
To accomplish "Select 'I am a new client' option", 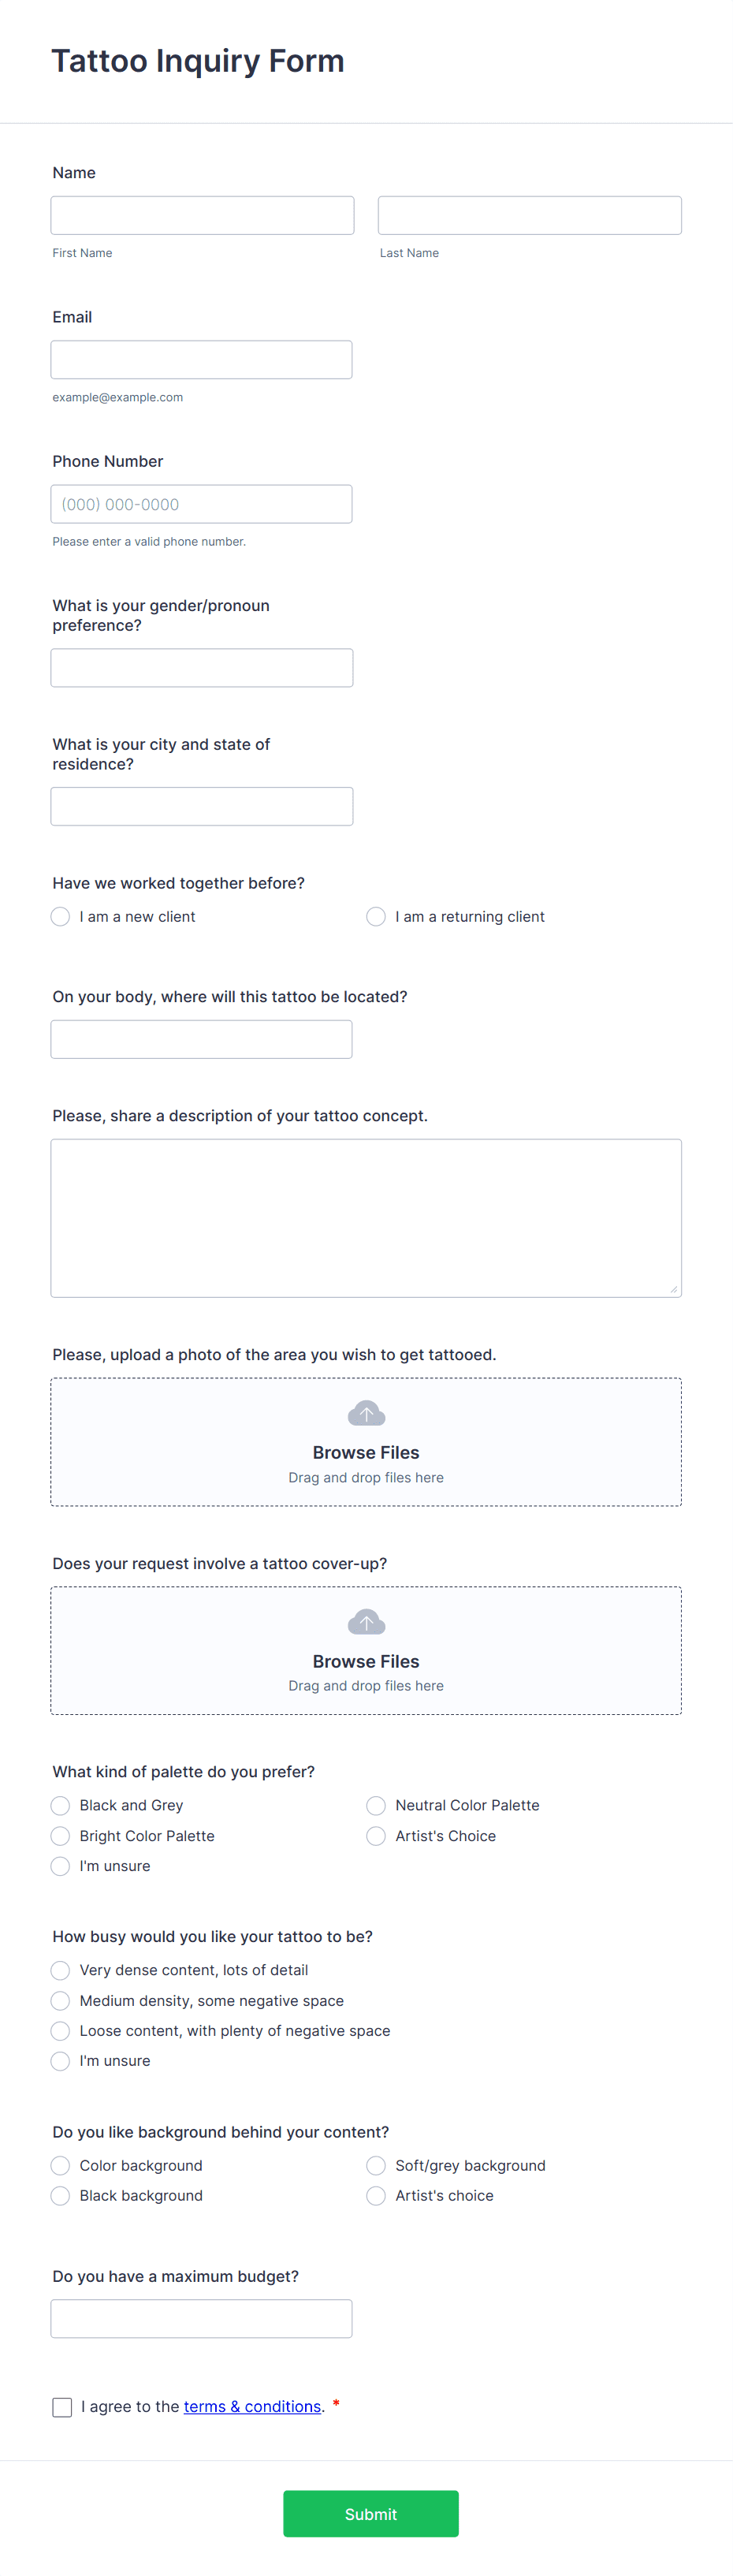I will 61,917.
